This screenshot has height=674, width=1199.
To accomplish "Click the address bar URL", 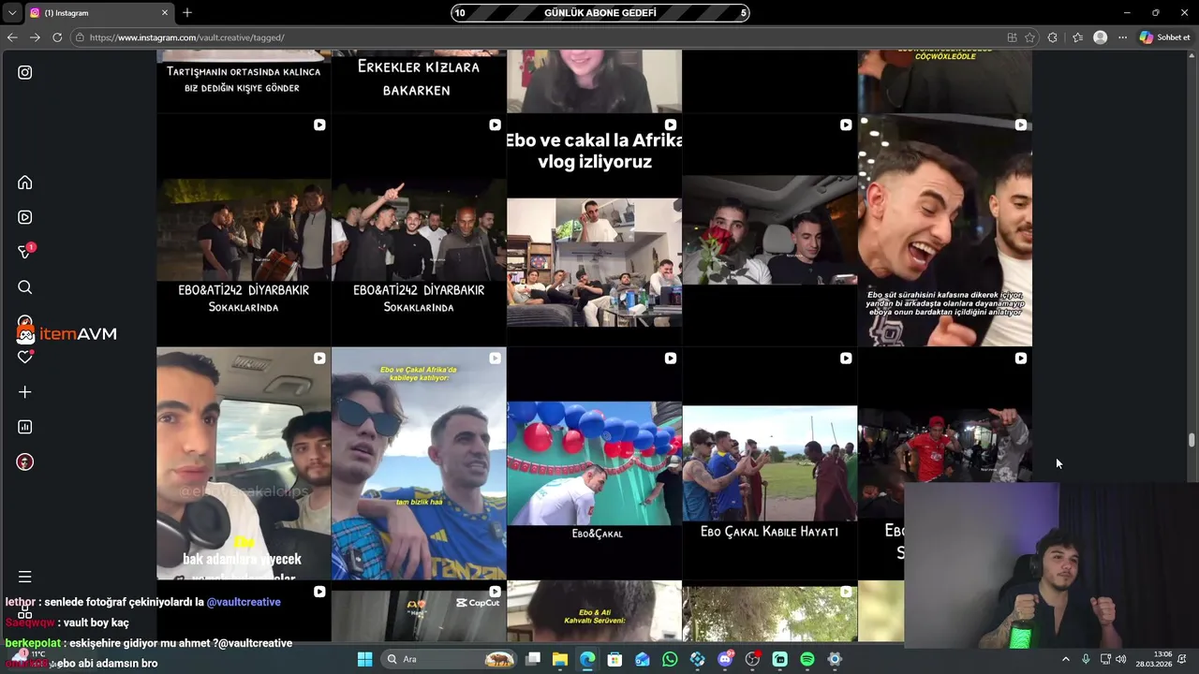I will [187, 37].
